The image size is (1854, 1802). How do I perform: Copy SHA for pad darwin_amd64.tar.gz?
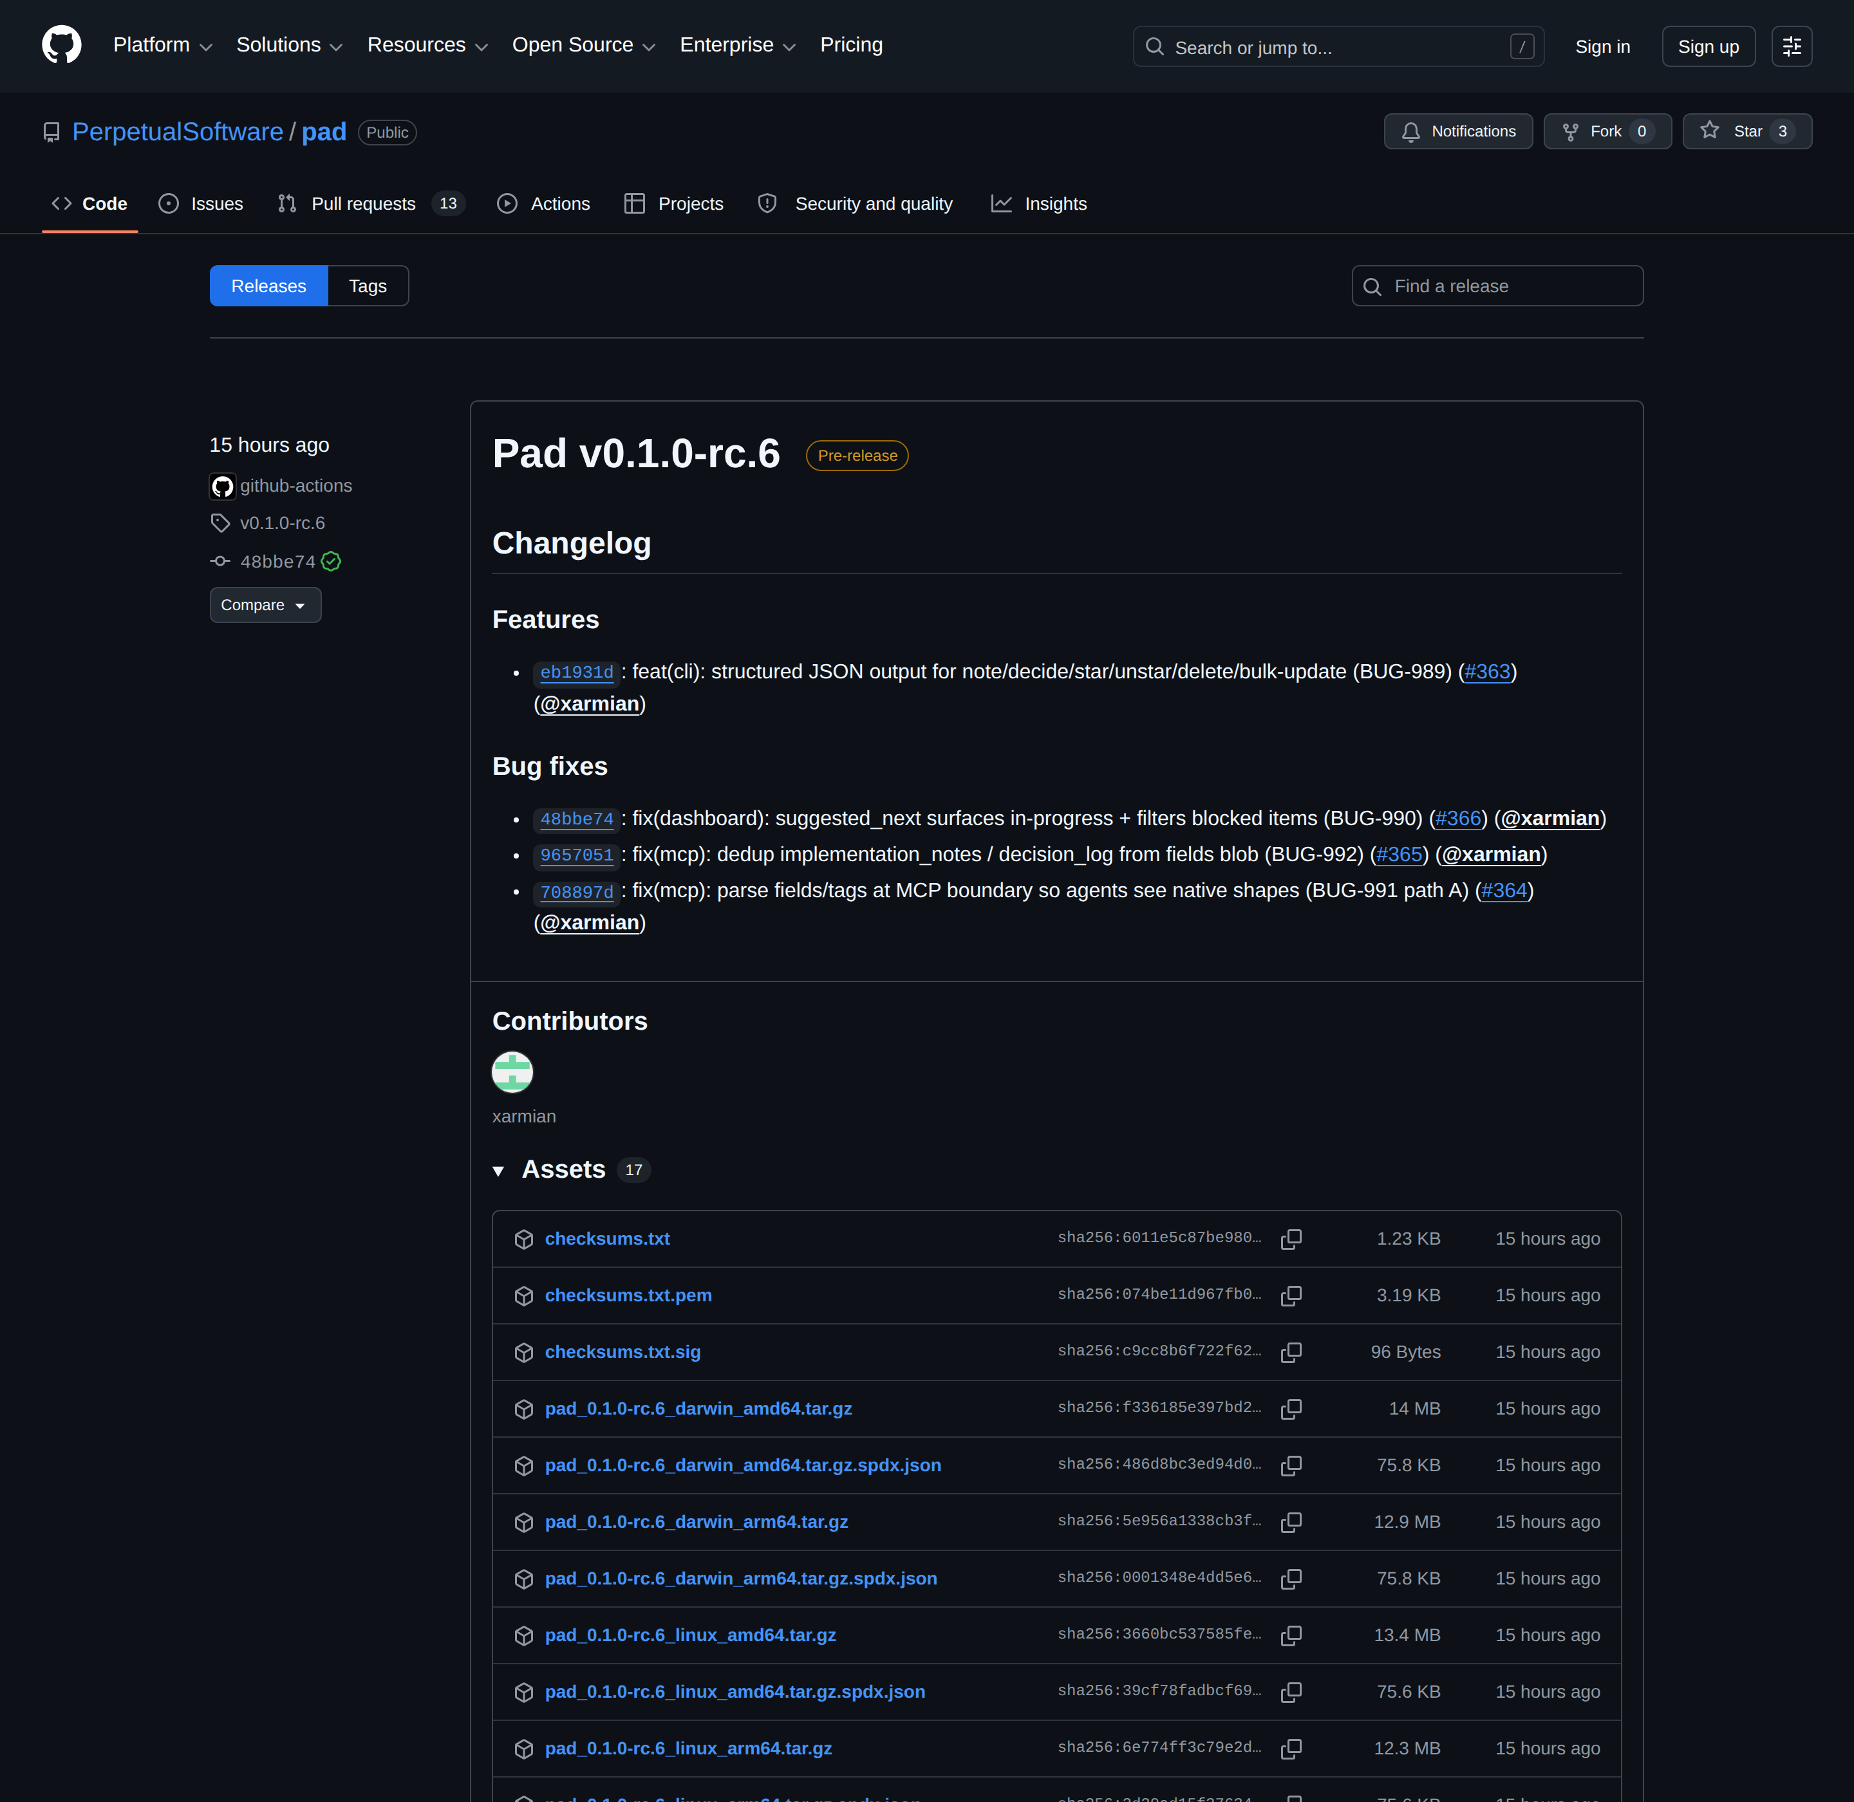[1291, 1409]
